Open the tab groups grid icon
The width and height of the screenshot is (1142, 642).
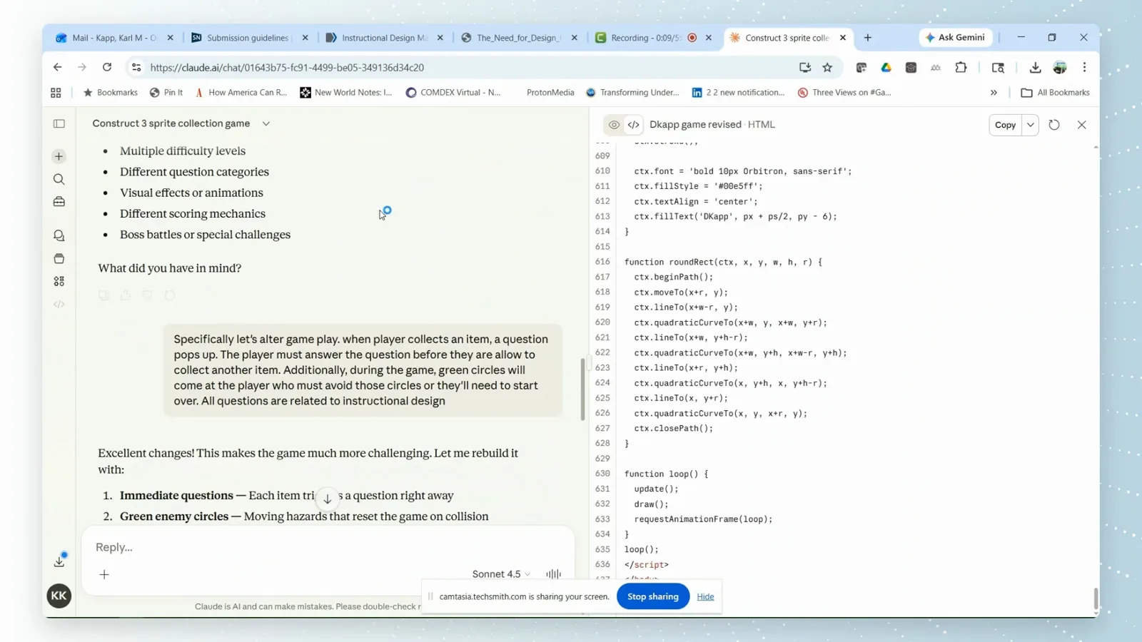click(x=56, y=93)
